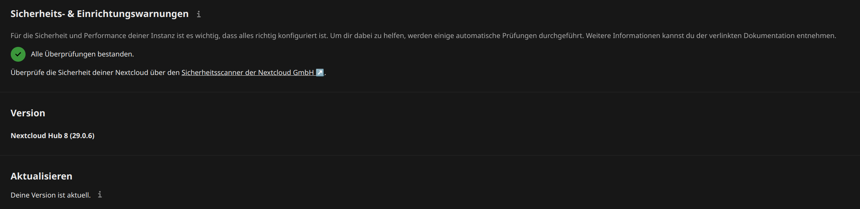860x209 pixels.
Task: Open info icon next to Deine Version ist aktuell
Action: click(100, 195)
